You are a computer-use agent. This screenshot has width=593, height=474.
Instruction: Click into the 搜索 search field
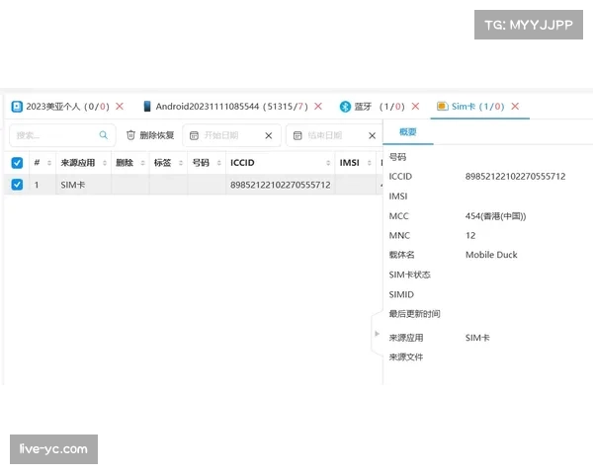pos(54,135)
